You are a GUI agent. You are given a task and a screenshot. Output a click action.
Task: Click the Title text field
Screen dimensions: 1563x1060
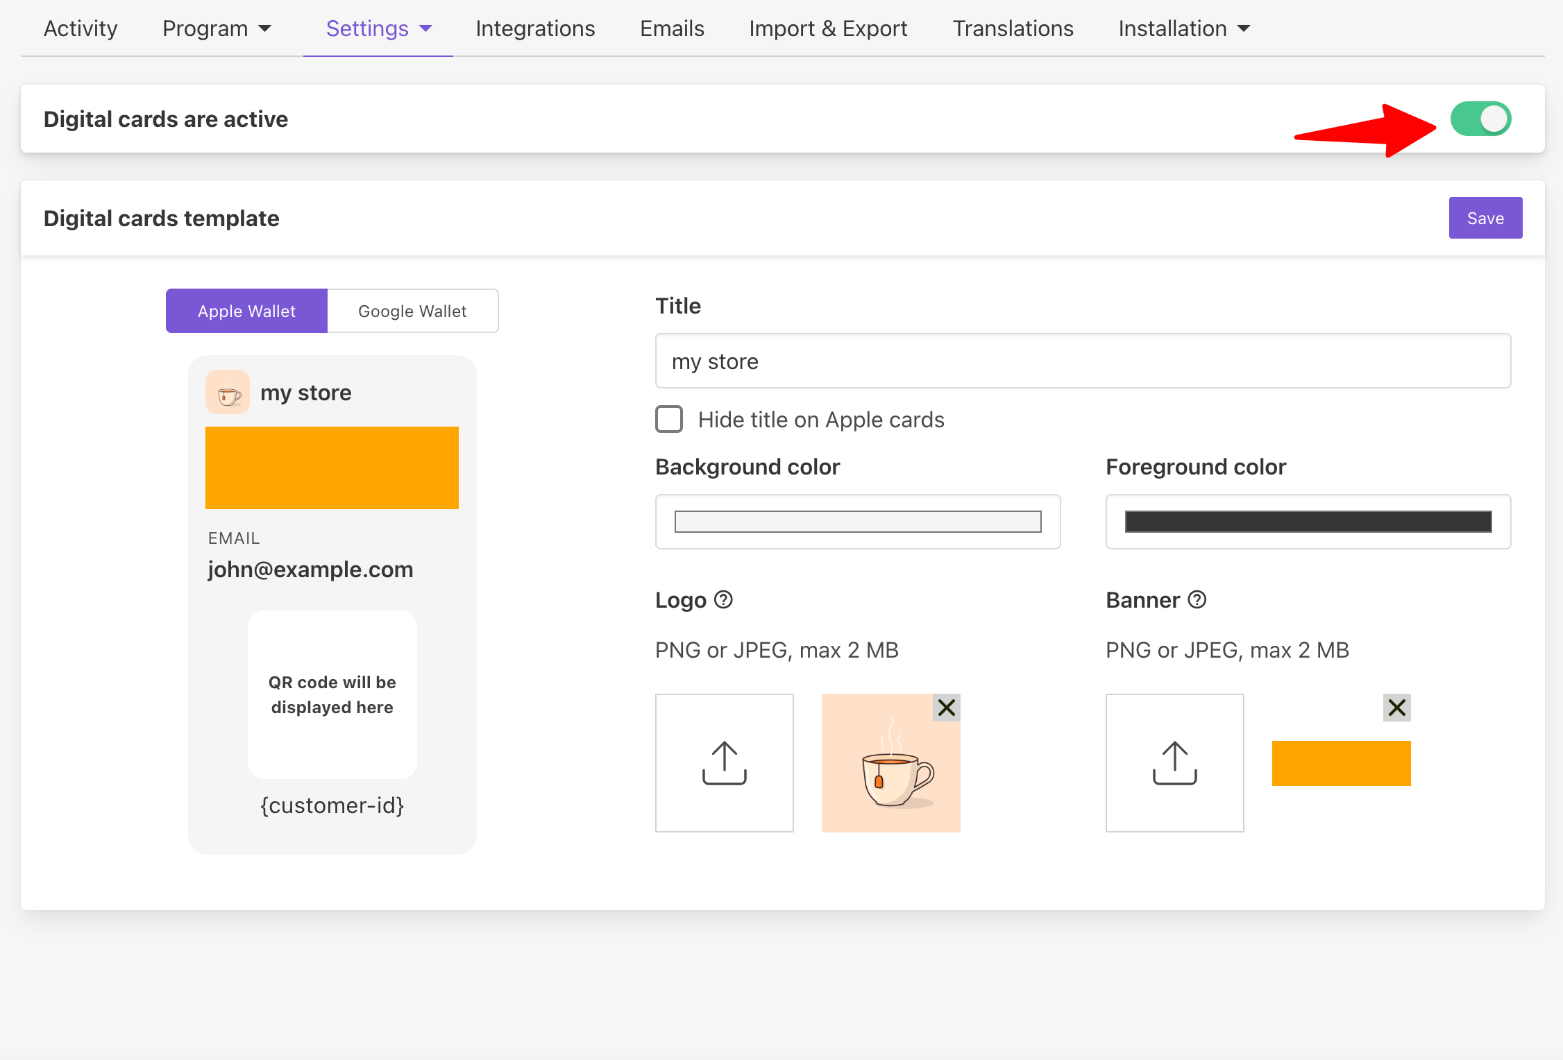(x=1083, y=361)
